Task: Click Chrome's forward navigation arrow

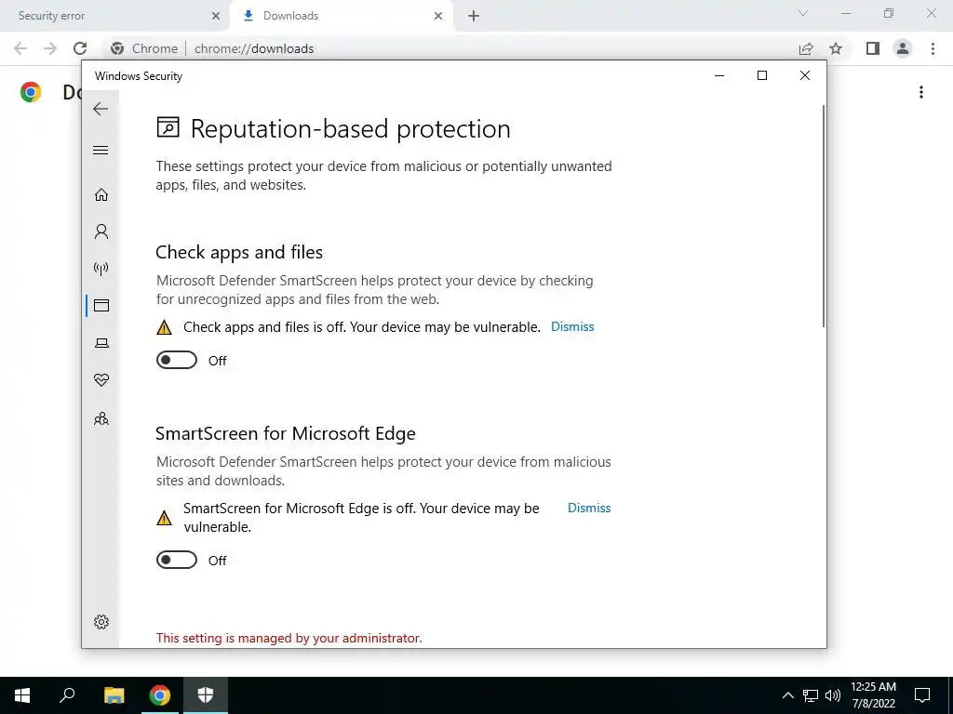Action: [x=50, y=48]
